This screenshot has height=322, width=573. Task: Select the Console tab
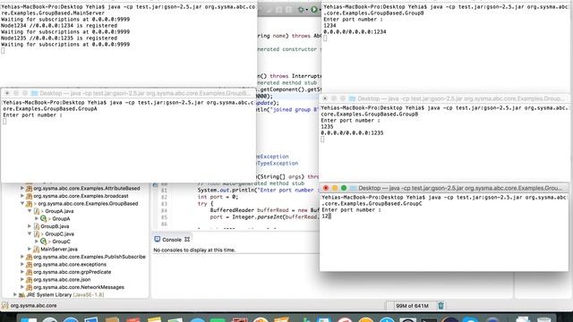click(172, 240)
